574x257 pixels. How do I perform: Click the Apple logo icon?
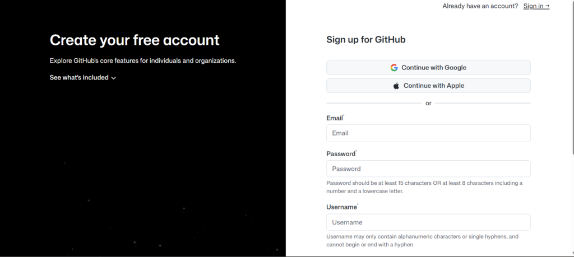pos(396,86)
